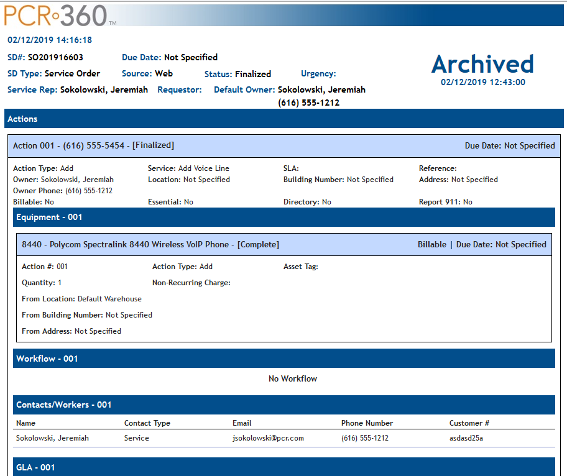Click the Customer # column header
This screenshot has height=476, width=567.
469,423
